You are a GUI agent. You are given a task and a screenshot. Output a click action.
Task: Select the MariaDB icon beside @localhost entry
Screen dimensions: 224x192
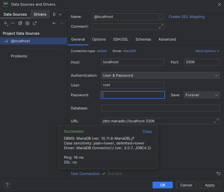tap(6, 41)
